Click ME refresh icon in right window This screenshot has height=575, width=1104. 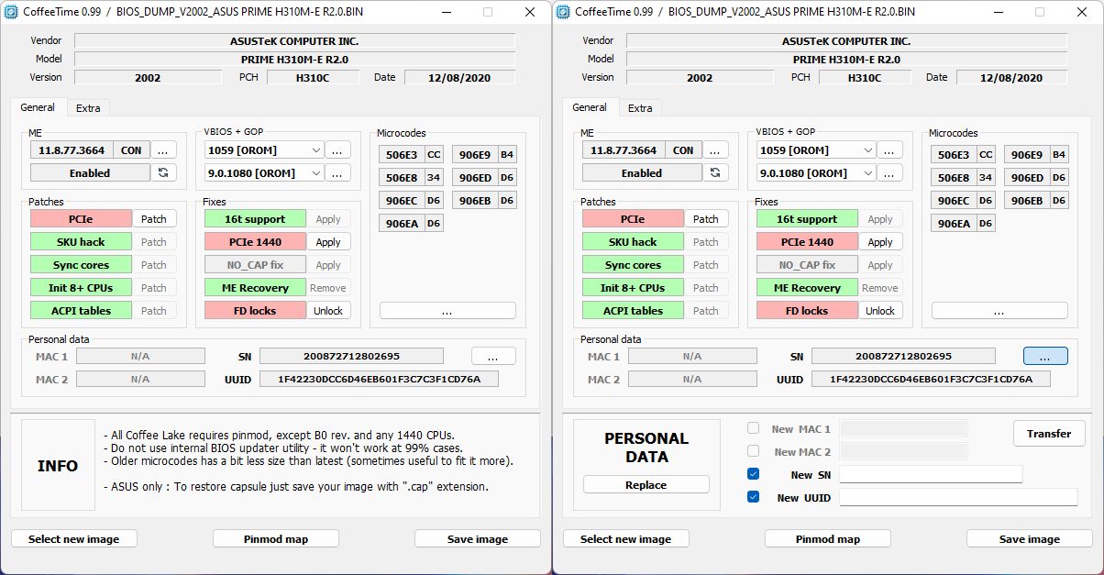tap(715, 172)
